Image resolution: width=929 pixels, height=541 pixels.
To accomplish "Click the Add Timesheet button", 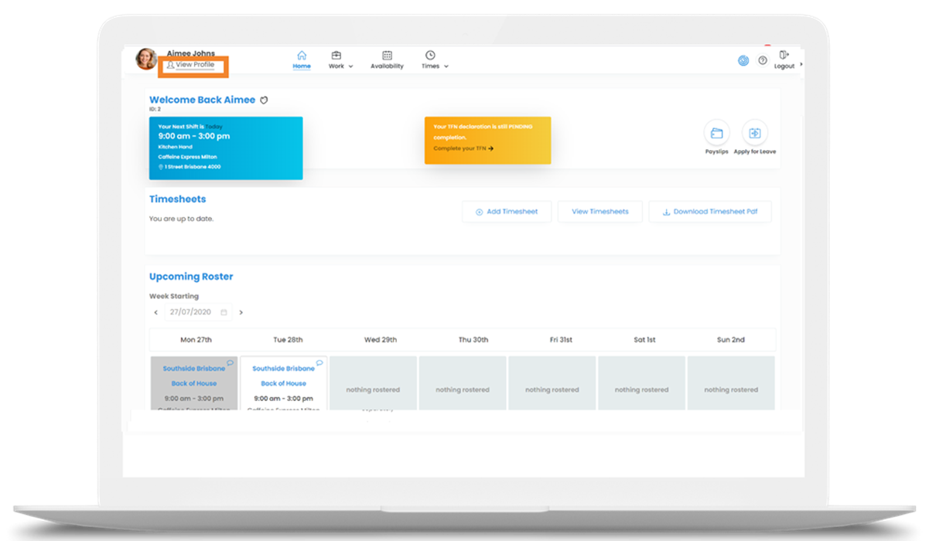I will (507, 212).
